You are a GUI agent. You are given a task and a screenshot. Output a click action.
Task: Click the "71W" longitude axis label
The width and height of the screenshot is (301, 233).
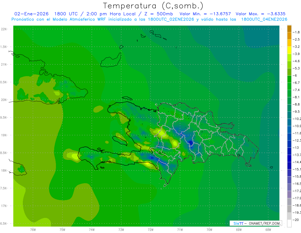pyautogui.click(x=180, y=230)
